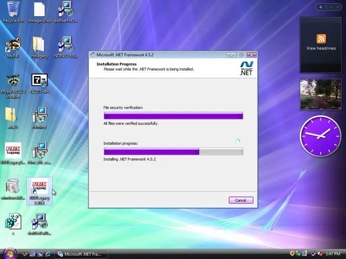The width and height of the screenshot is (346, 259).
Task: Launch Internet Explorer from quick launch
Action: [x=48, y=254]
